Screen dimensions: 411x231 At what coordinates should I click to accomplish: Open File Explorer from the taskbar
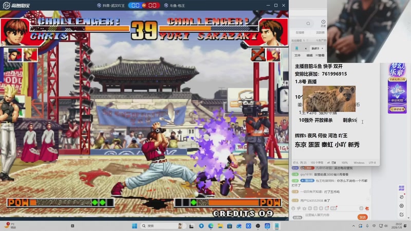click(x=220, y=226)
